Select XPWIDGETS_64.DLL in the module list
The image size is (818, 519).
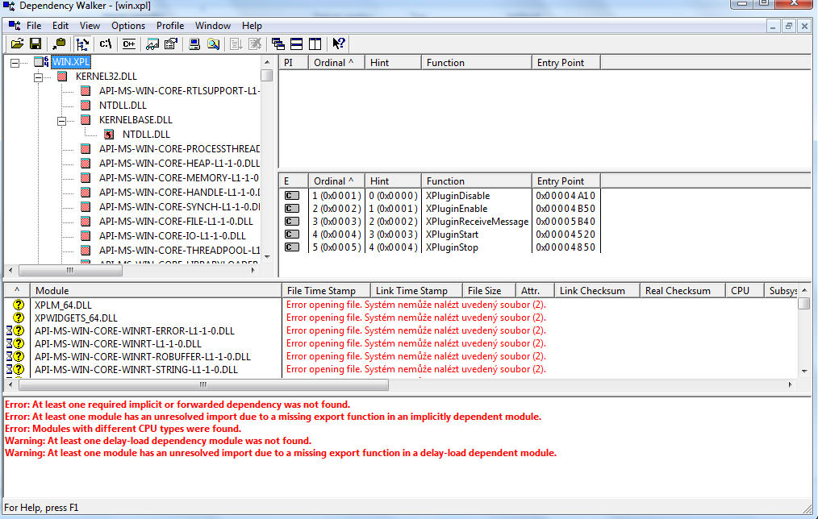(x=76, y=318)
